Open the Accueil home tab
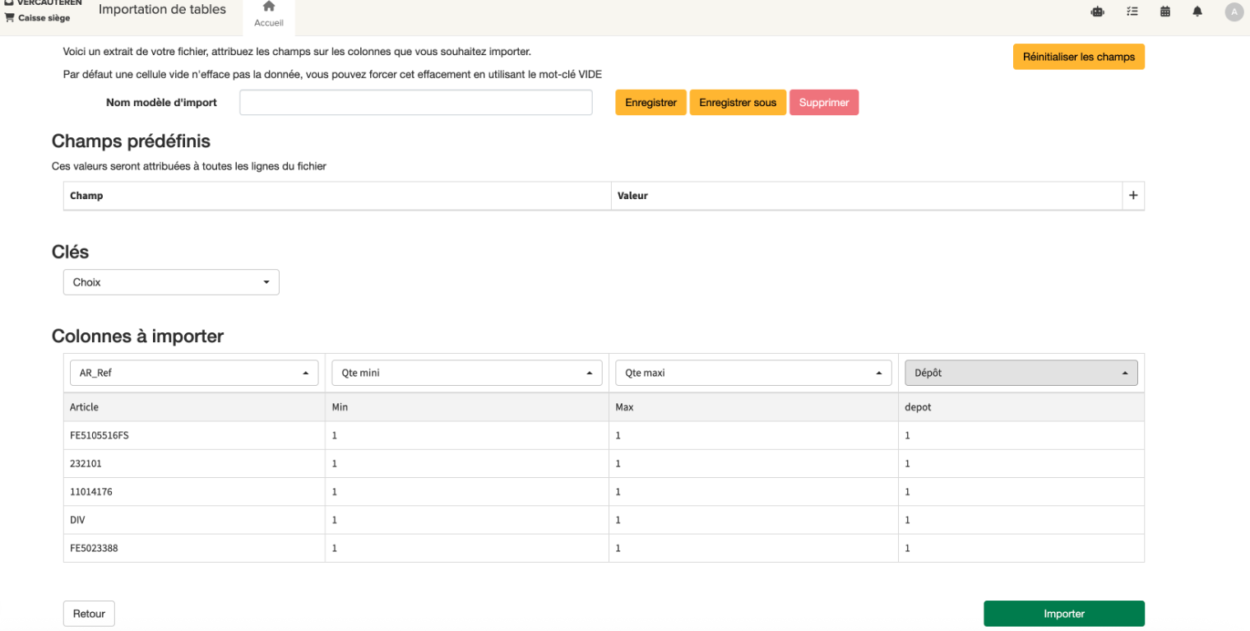Image resolution: width=1250 pixels, height=631 pixels. coord(268,14)
